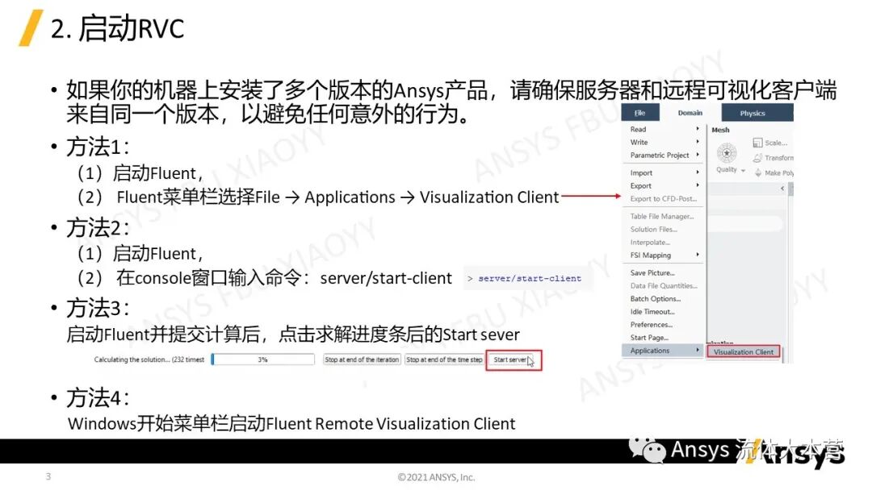The width and height of the screenshot is (872, 490).
Task: Click the Calculating the solution status text
Action: pyautogui.click(x=149, y=359)
